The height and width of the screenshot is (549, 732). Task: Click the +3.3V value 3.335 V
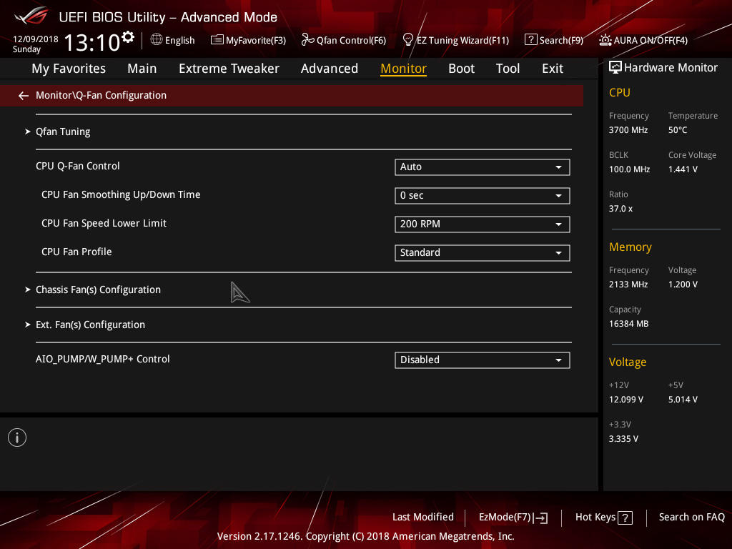(x=623, y=439)
